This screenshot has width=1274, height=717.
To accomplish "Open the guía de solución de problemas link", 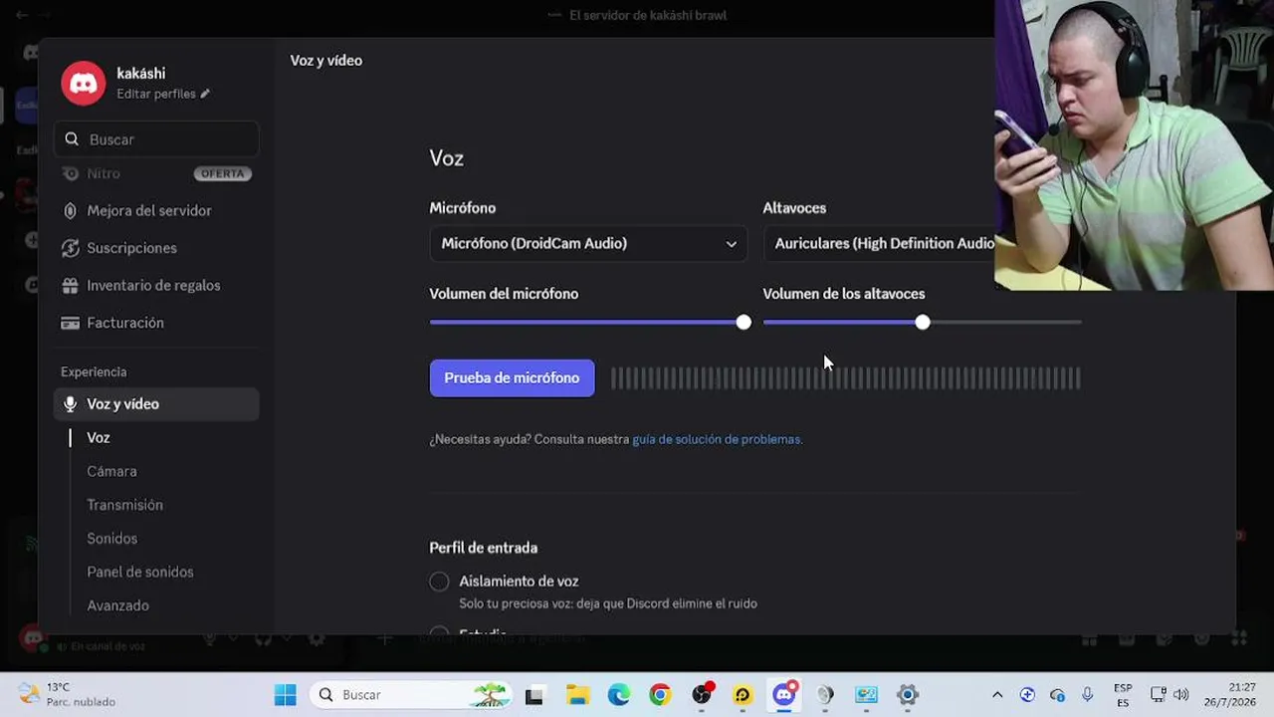I will (x=716, y=439).
